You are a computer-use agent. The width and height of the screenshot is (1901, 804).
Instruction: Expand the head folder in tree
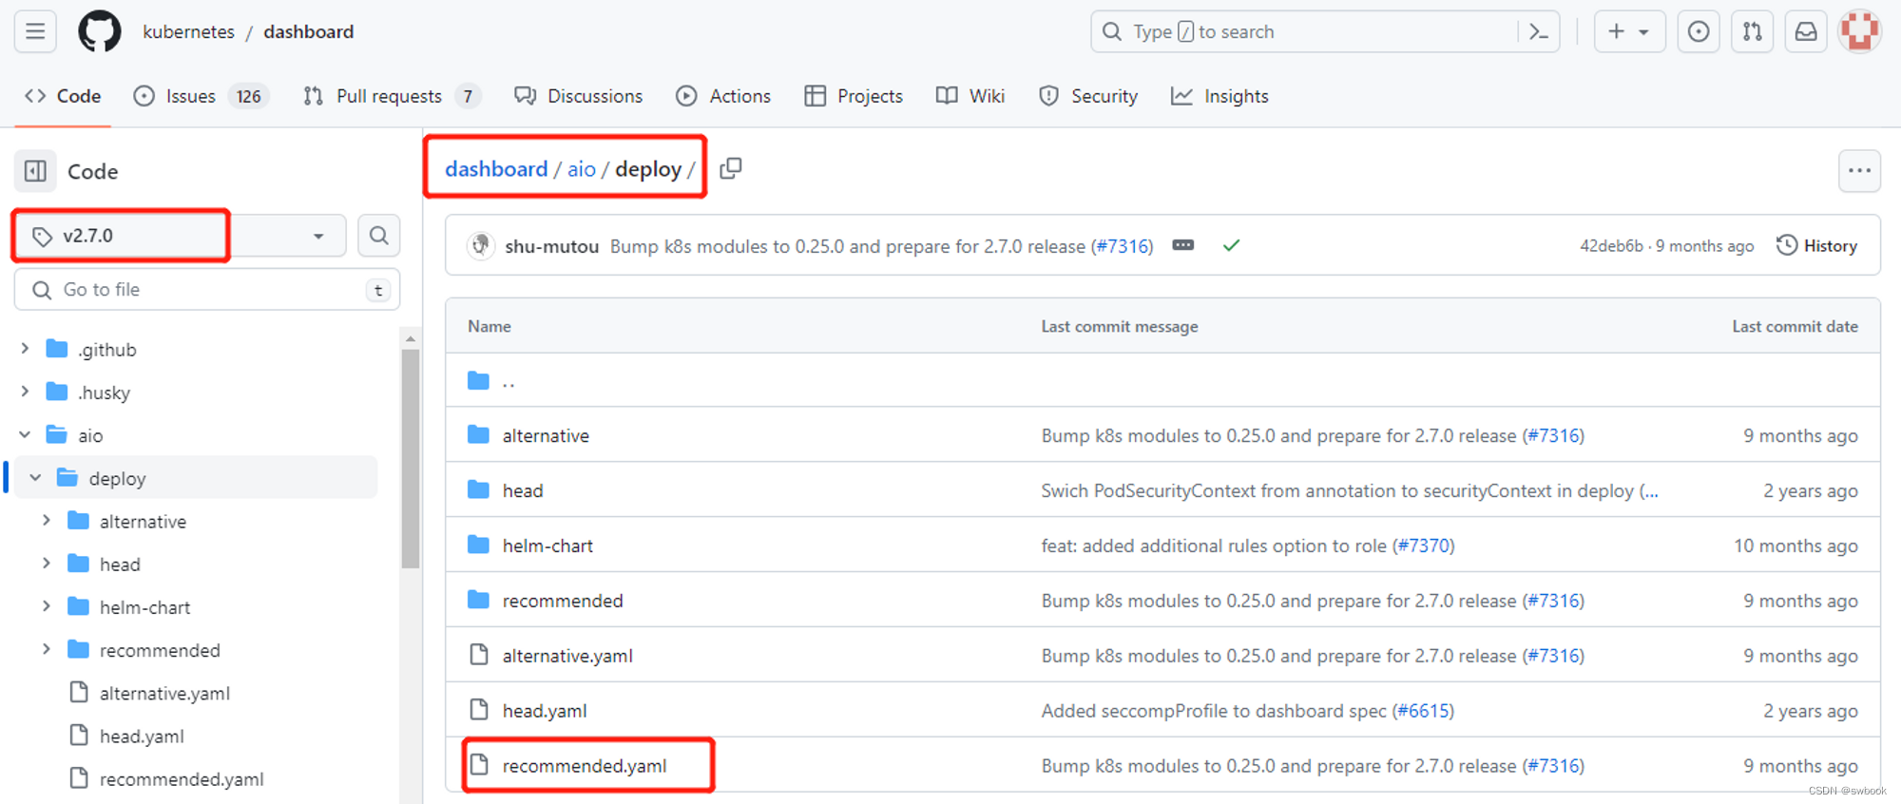pos(46,564)
